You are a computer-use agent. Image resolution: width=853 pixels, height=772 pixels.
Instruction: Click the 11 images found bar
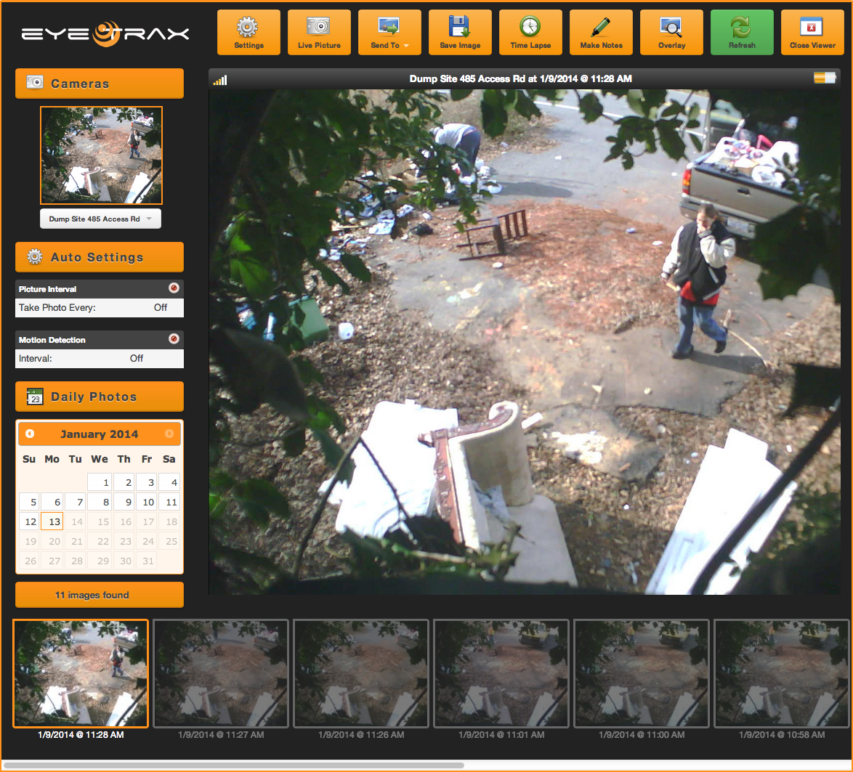(x=99, y=595)
